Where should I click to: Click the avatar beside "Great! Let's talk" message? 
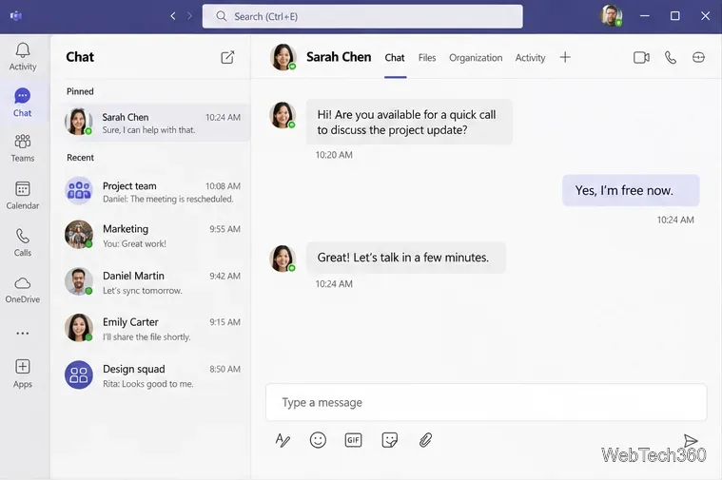click(x=283, y=259)
